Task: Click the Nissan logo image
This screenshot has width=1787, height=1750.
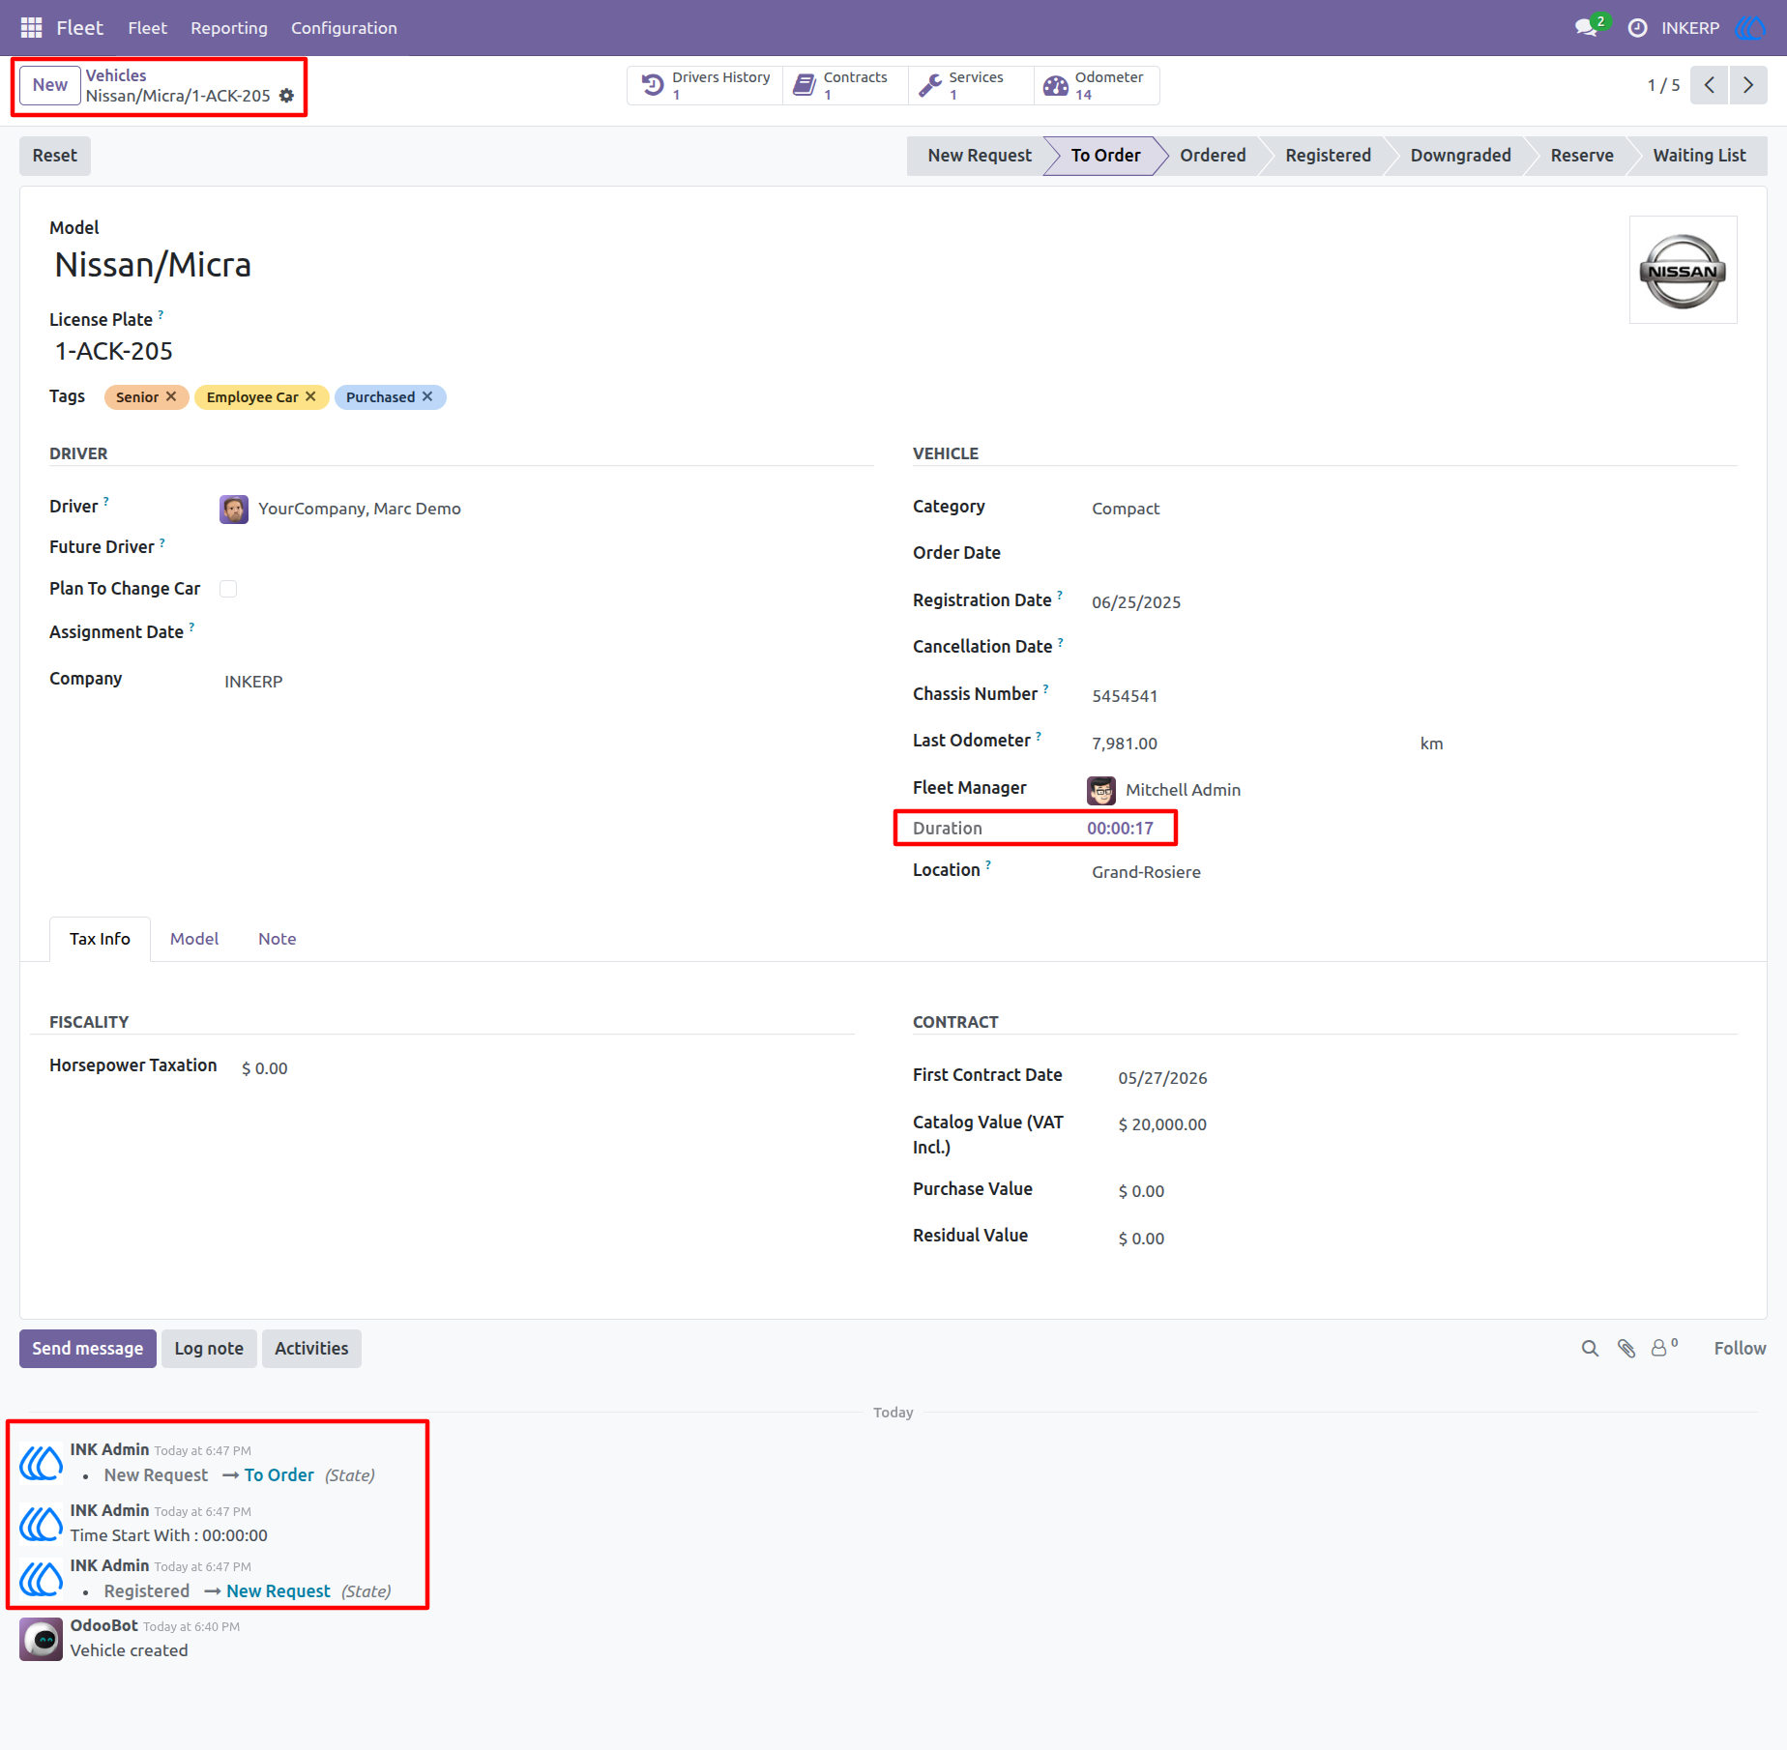Action: pos(1683,270)
